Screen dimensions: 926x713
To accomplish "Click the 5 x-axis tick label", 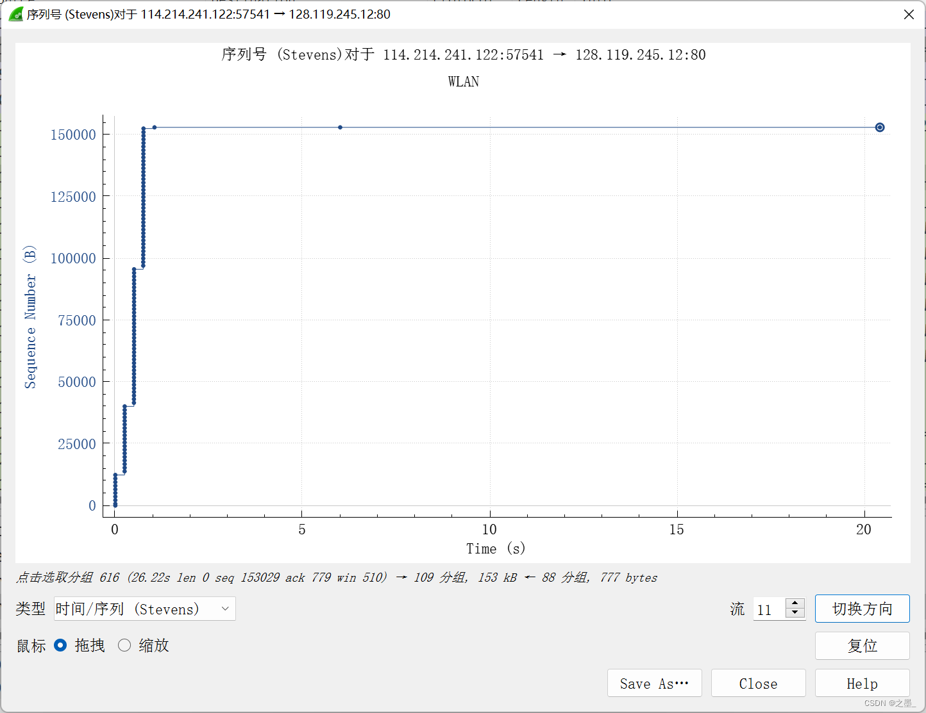I will pyautogui.click(x=302, y=529).
